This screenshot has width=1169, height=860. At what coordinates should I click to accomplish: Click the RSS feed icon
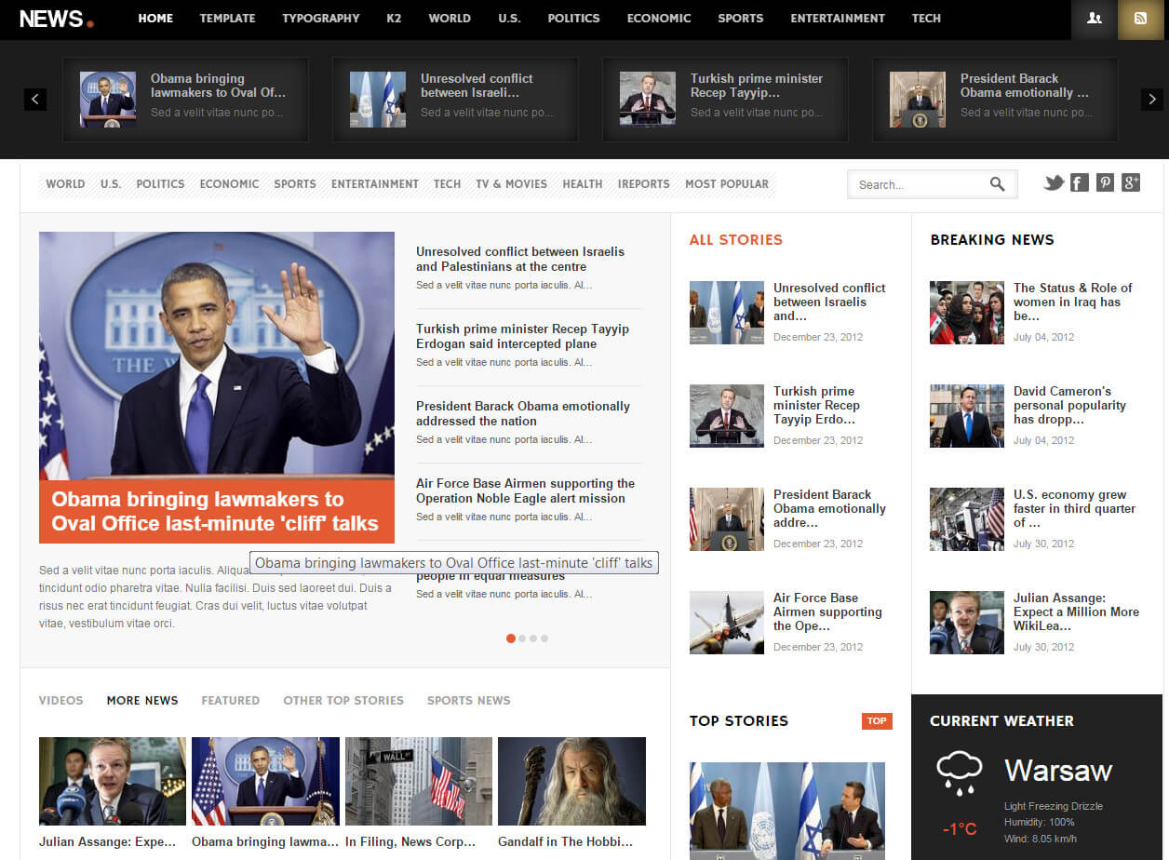click(x=1140, y=19)
